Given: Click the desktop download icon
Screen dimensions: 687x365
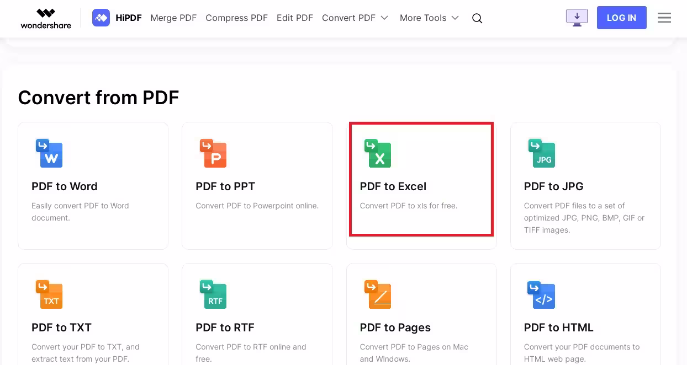Looking at the screenshot, I should [577, 18].
